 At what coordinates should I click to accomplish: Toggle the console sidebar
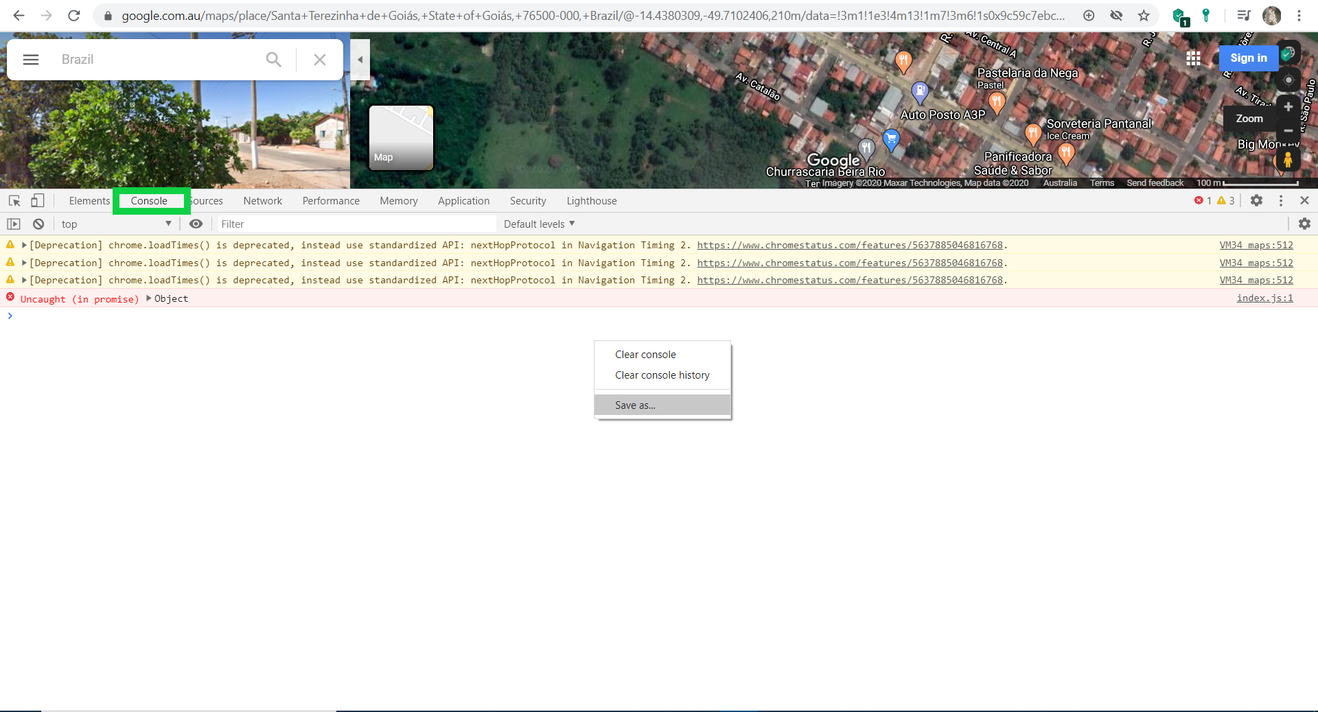(x=14, y=224)
